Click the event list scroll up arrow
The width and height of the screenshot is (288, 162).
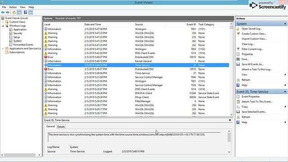point(231,24)
